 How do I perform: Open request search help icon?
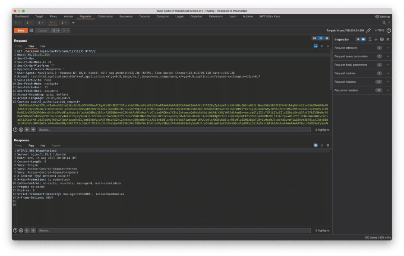15,130
